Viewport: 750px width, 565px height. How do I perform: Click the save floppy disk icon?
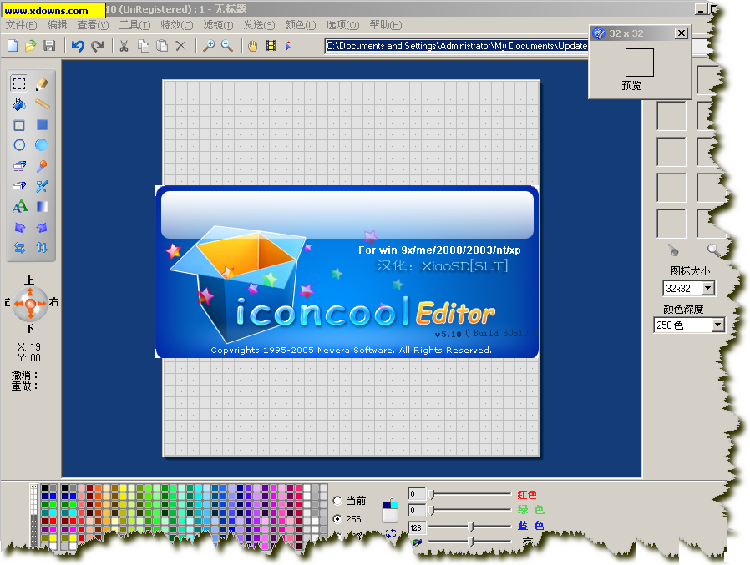point(49,46)
